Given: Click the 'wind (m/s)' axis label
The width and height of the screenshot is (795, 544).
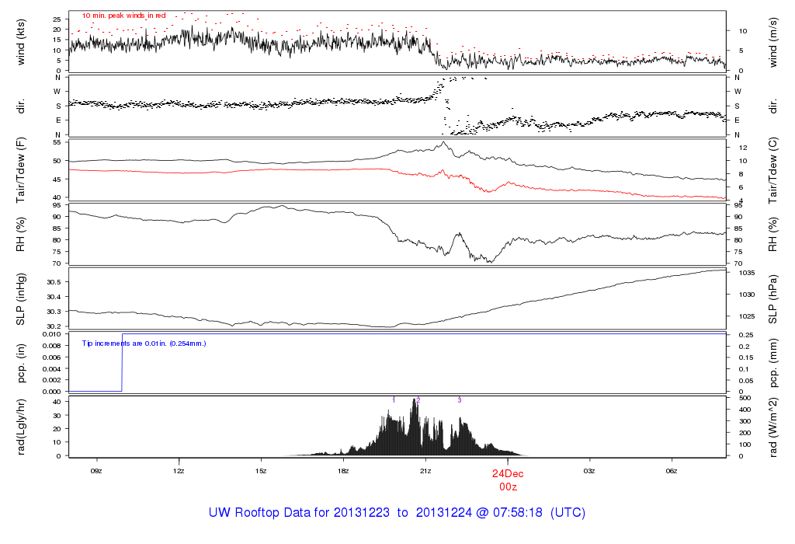Looking at the screenshot, I should tap(774, 40).
